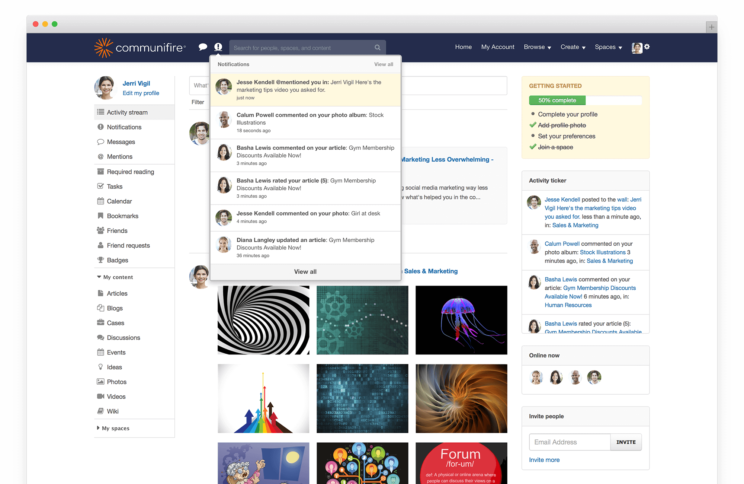The height and width of the screenshot is (484, 744).
Task: Click View all at bottom of notifications
Action: pos(305,271)
